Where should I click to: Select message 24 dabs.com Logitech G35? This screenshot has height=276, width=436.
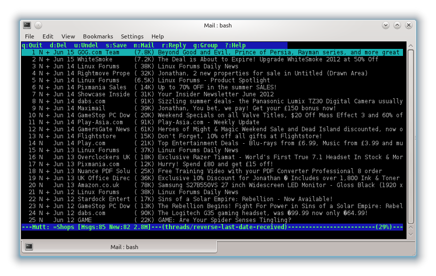[212, 213]
